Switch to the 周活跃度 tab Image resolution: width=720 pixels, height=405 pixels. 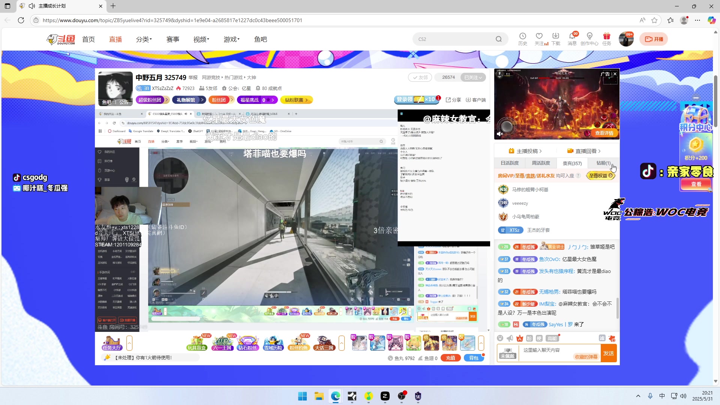pos(541,163)
